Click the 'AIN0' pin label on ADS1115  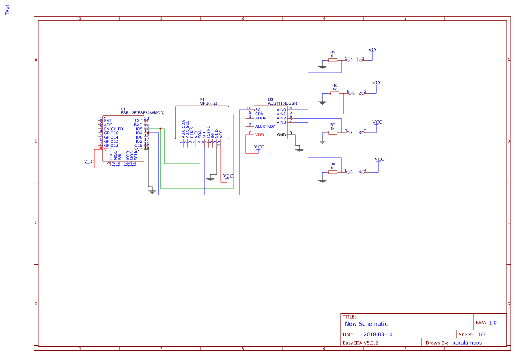point(281,110)
